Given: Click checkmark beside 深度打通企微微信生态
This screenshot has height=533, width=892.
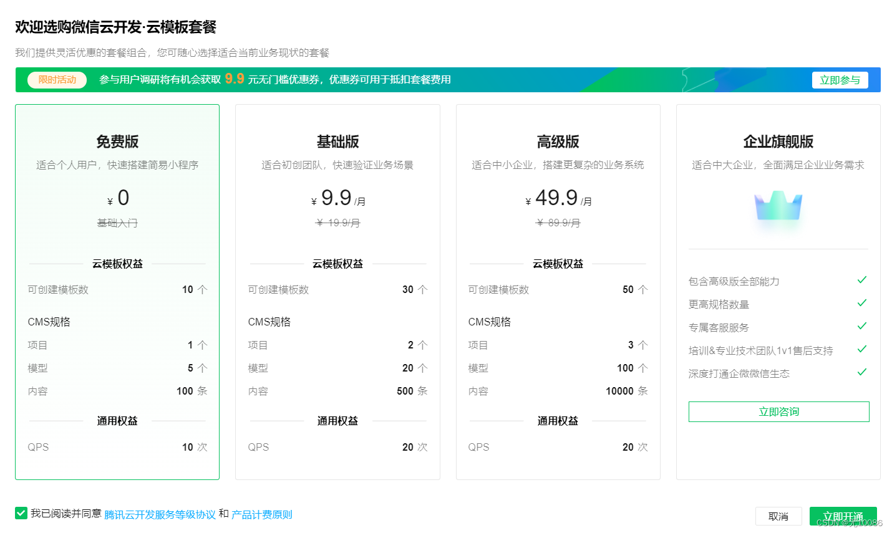Looking at the screenshot, I should click(862, 372).
